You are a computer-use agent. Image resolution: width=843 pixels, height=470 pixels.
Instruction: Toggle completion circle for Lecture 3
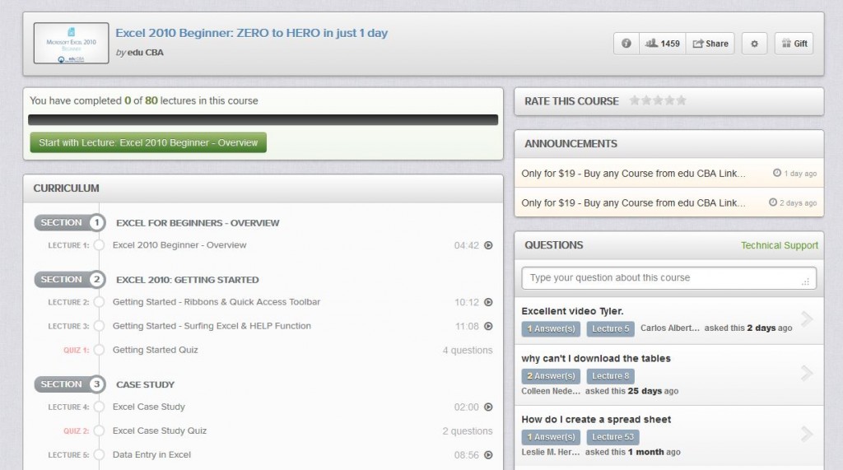99,326
